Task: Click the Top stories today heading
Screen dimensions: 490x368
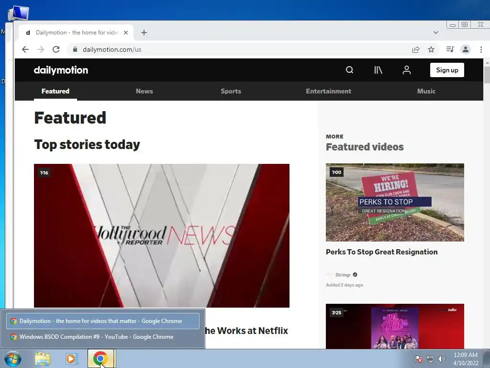Action: 87,144
